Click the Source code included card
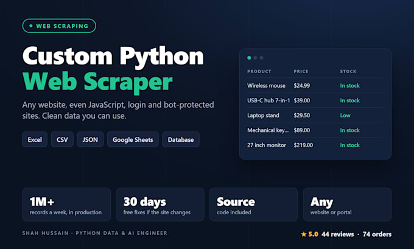 tap(254, 205)
